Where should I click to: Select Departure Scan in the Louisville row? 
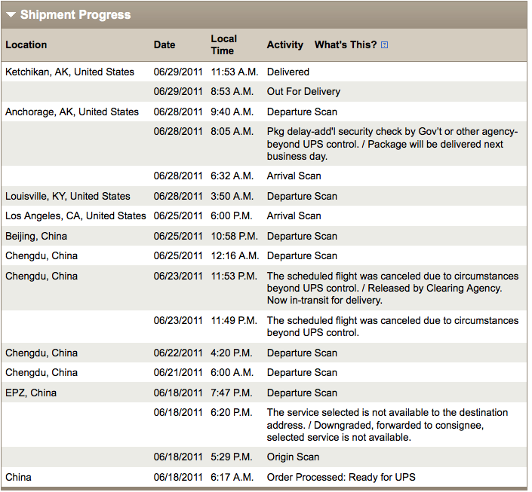click(x=302, y=196)
